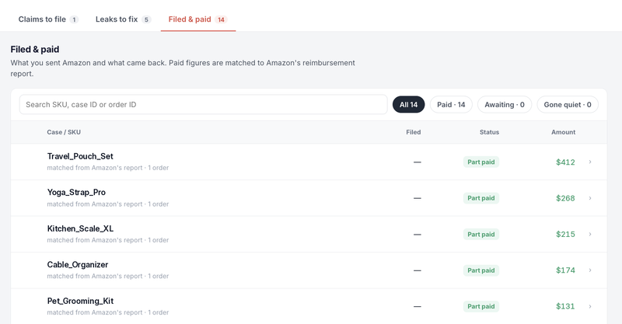This screenshot has height=324, width=622.
Task: Click the Filed & paid section heading
Action: click(35, 49)
